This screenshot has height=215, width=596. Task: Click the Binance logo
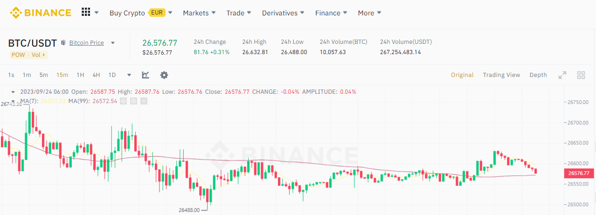coord(41,13)
